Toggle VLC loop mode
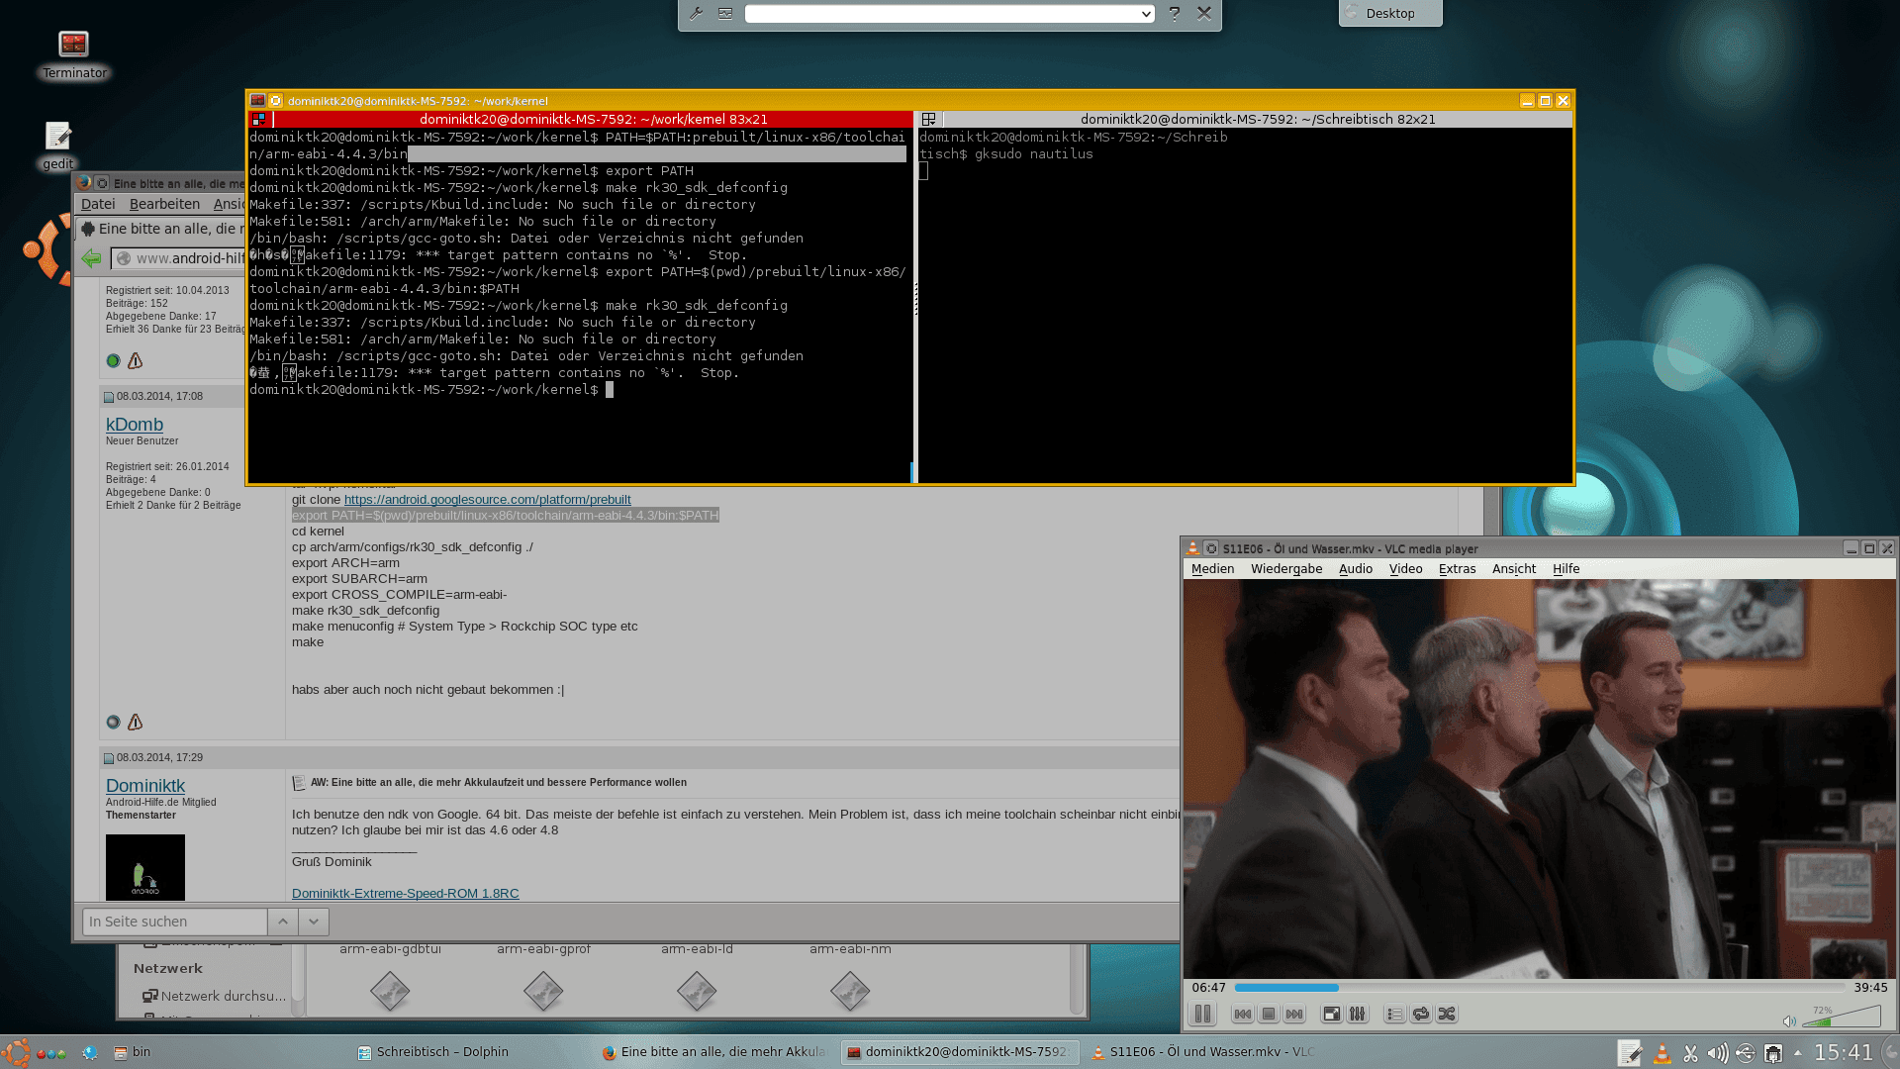 [1421, 1014]
